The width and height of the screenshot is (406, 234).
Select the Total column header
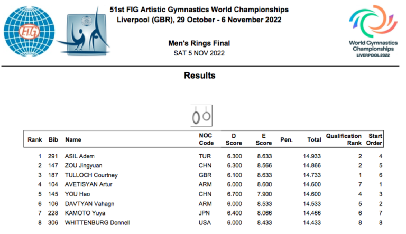coord(314,140)
